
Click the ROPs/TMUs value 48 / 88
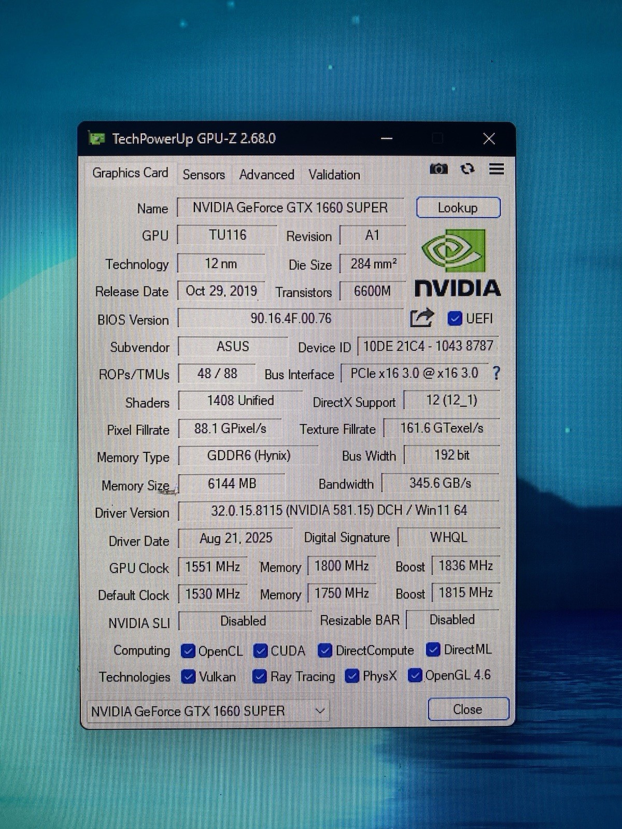[x=217, y=373]
